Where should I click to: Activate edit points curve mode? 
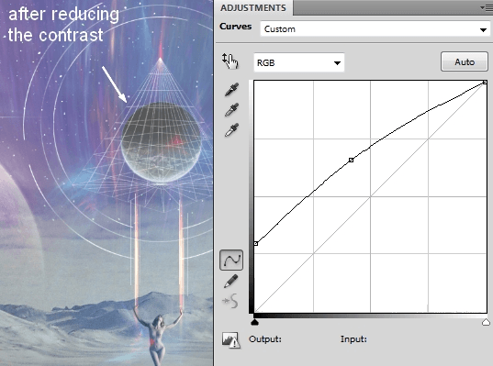pos(231,260)
